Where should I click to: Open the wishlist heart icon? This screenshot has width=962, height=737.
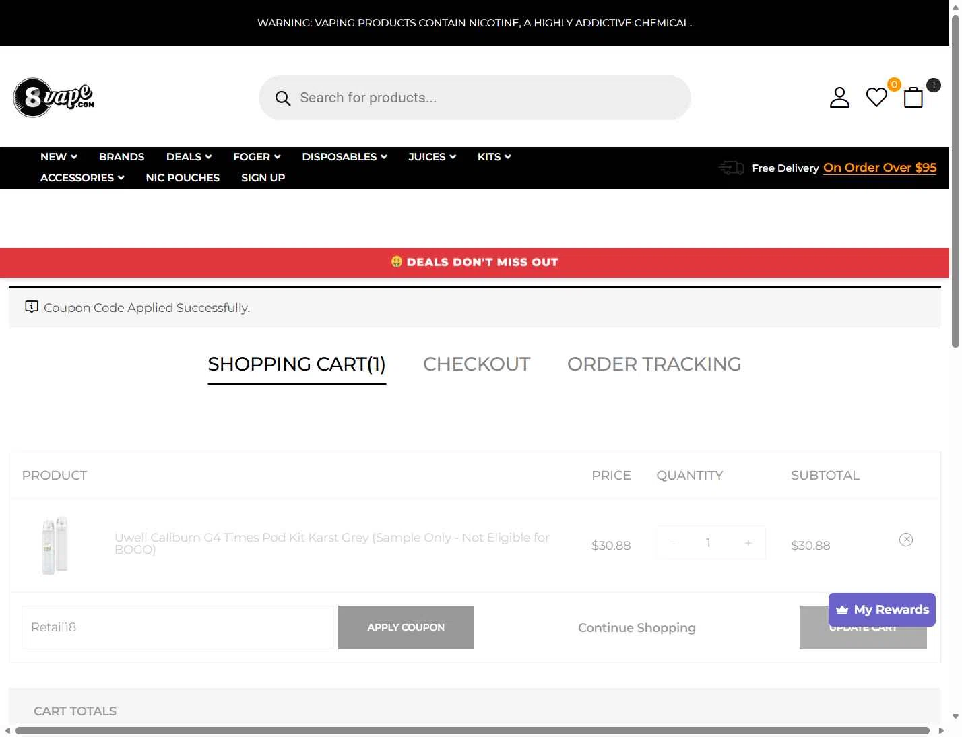click(x=876, y=97)
